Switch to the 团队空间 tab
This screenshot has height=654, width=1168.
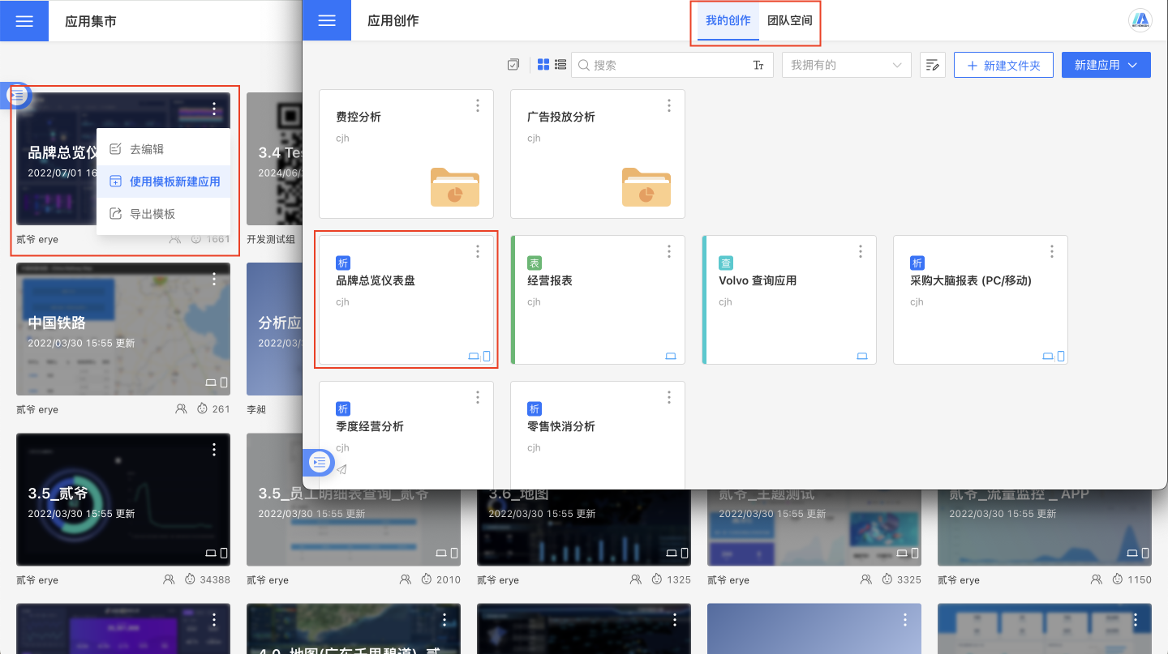[x=789, y=21]
